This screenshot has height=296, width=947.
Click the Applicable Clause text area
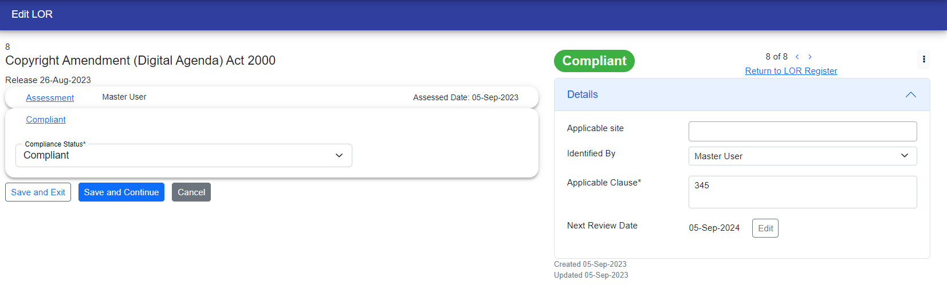[802, 192]
